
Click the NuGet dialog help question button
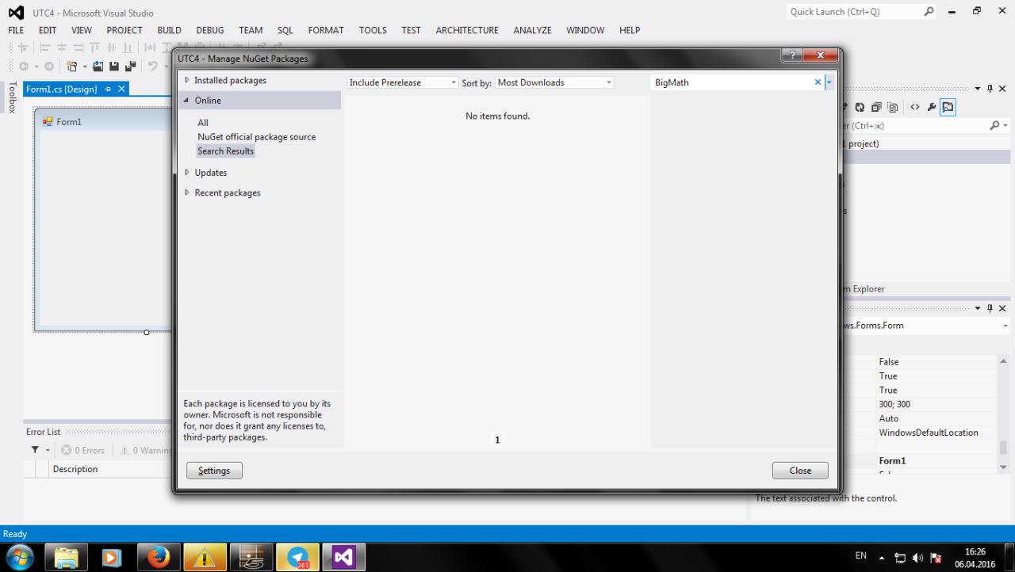791,55
